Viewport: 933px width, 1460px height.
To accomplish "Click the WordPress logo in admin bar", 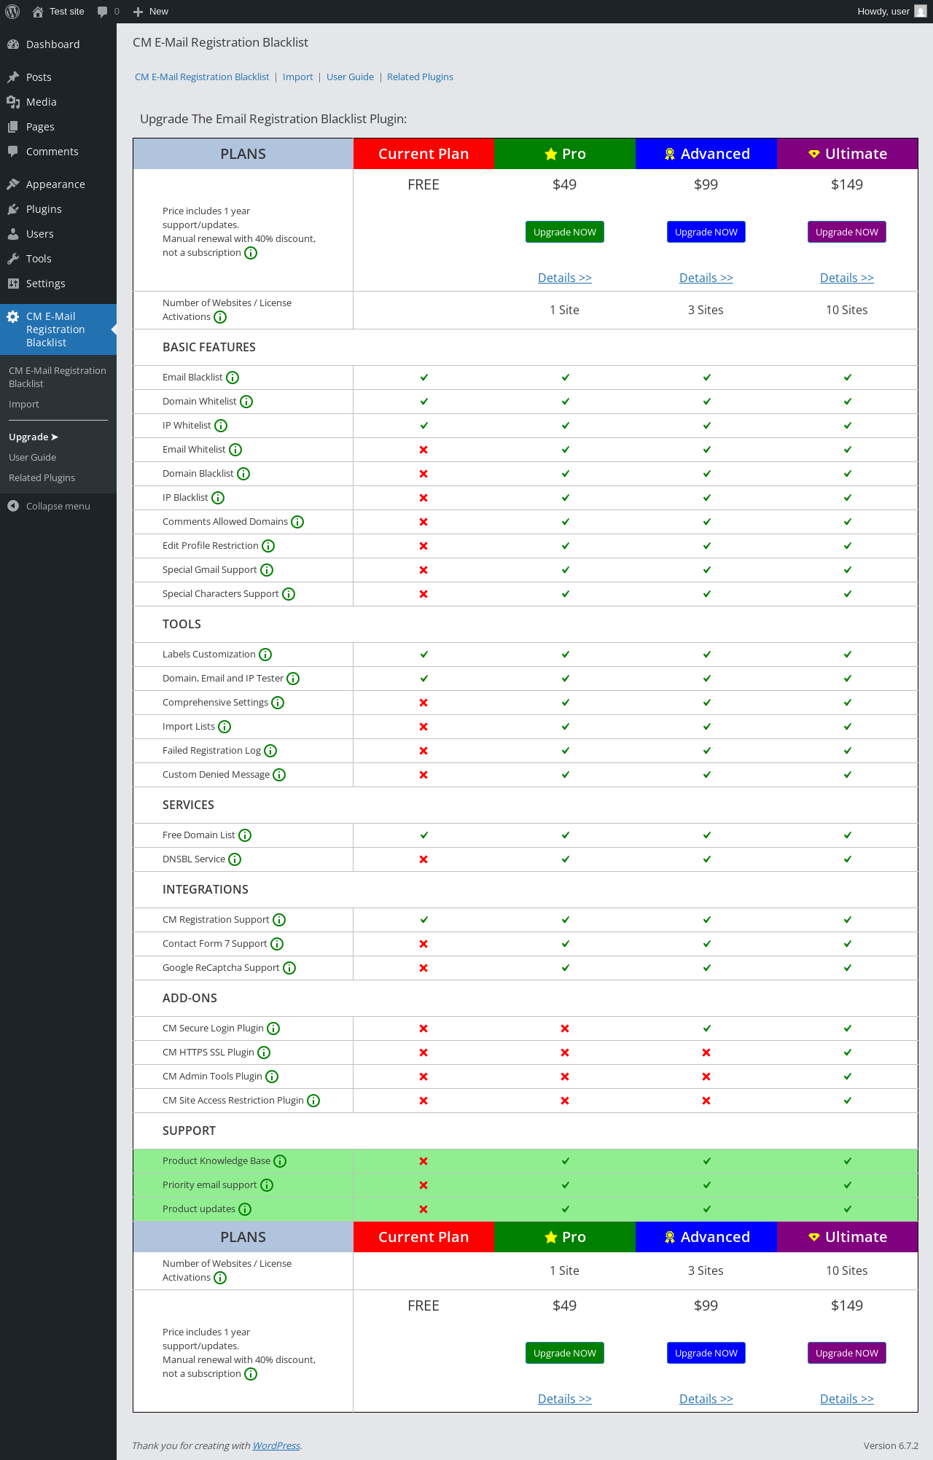I will coord(12,12).
